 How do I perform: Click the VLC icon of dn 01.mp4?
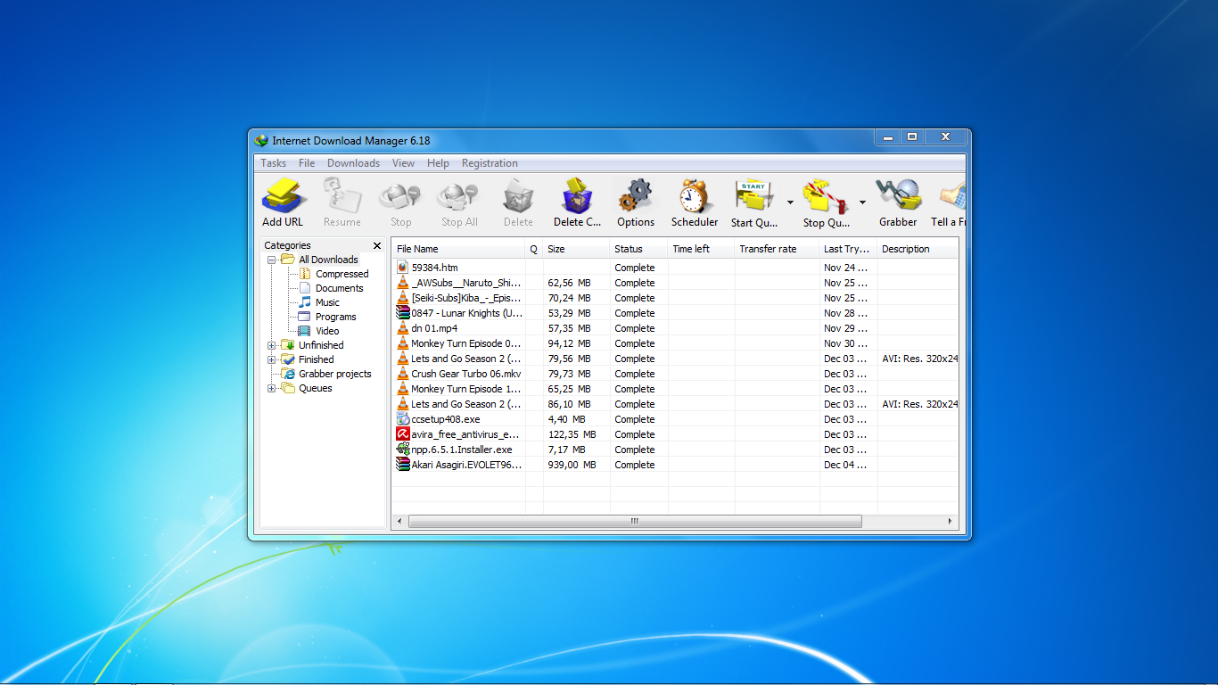[403, 328]
